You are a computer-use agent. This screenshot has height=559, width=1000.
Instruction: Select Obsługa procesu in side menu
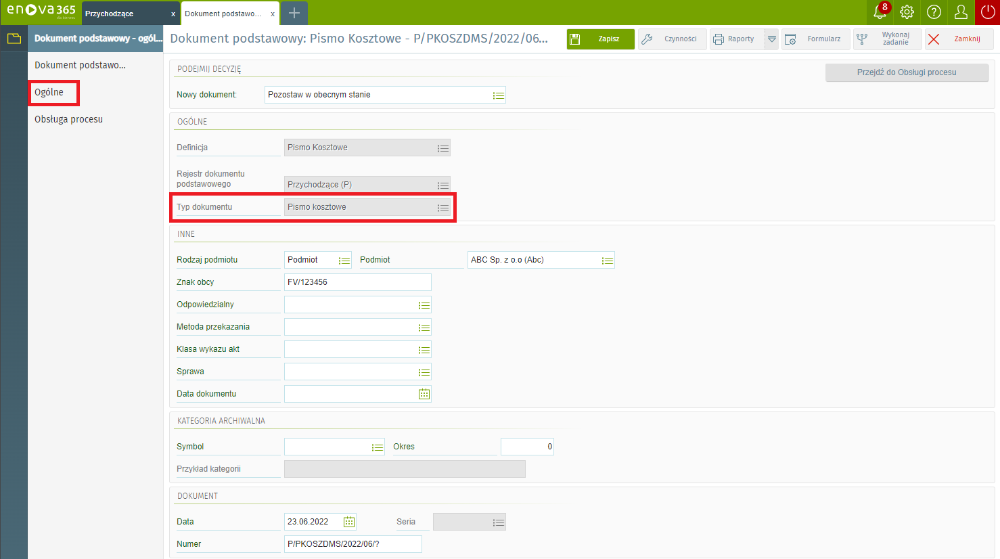69,119
